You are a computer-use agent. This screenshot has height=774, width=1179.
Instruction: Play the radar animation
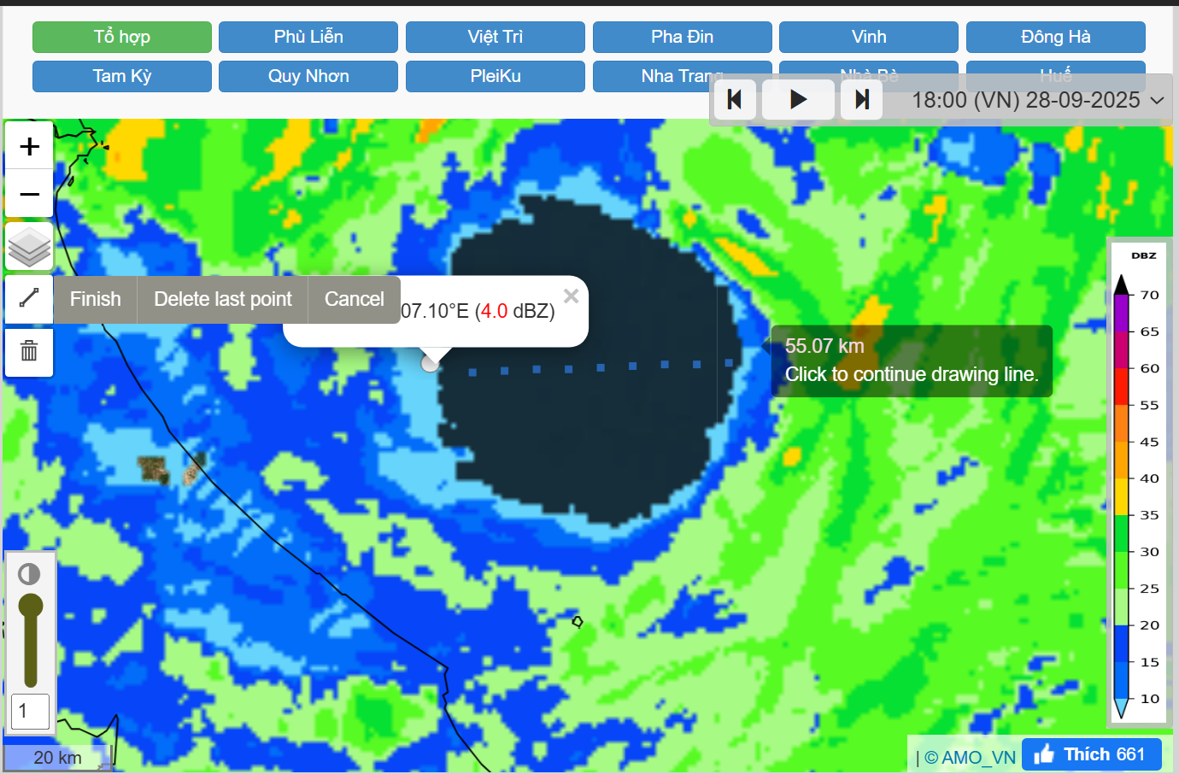click(x=798, y=100)
